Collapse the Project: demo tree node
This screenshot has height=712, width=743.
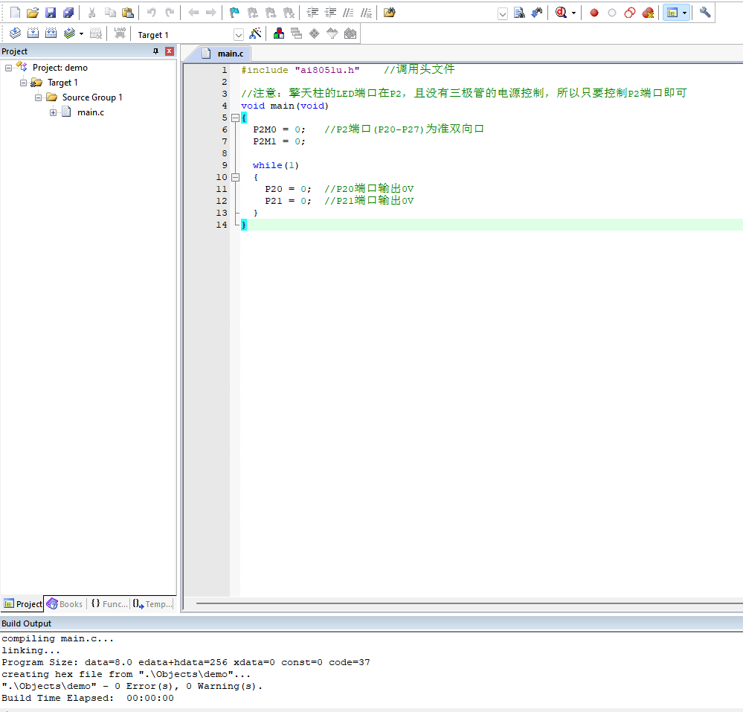coord(8,68)
